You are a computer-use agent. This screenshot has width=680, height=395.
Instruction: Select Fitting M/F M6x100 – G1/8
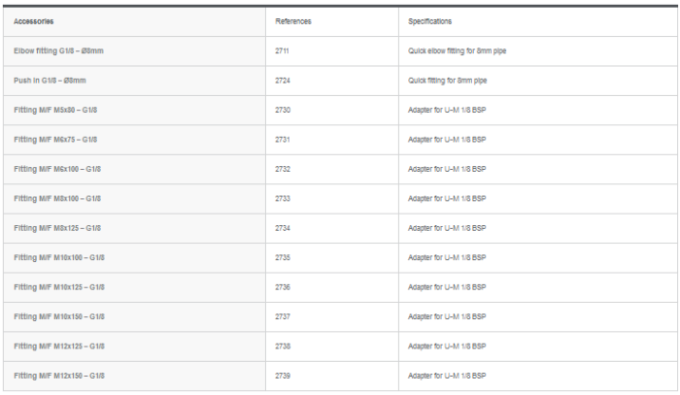[x=57, y=169]
